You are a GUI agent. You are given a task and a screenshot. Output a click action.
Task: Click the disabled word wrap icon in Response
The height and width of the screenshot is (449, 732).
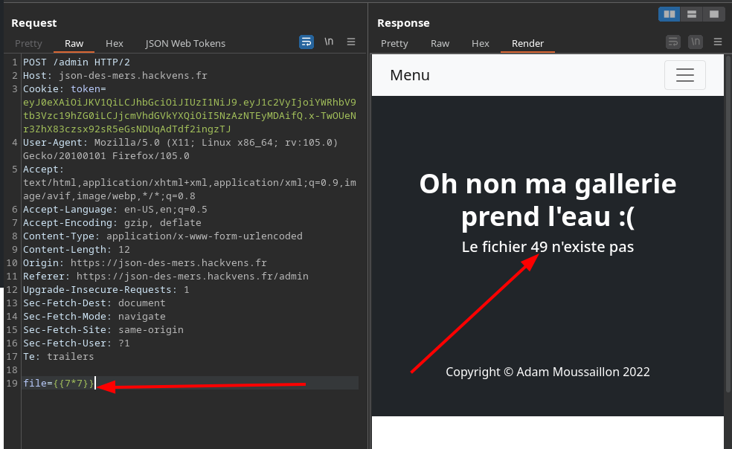pyautogui.click(x=673, y=42)
